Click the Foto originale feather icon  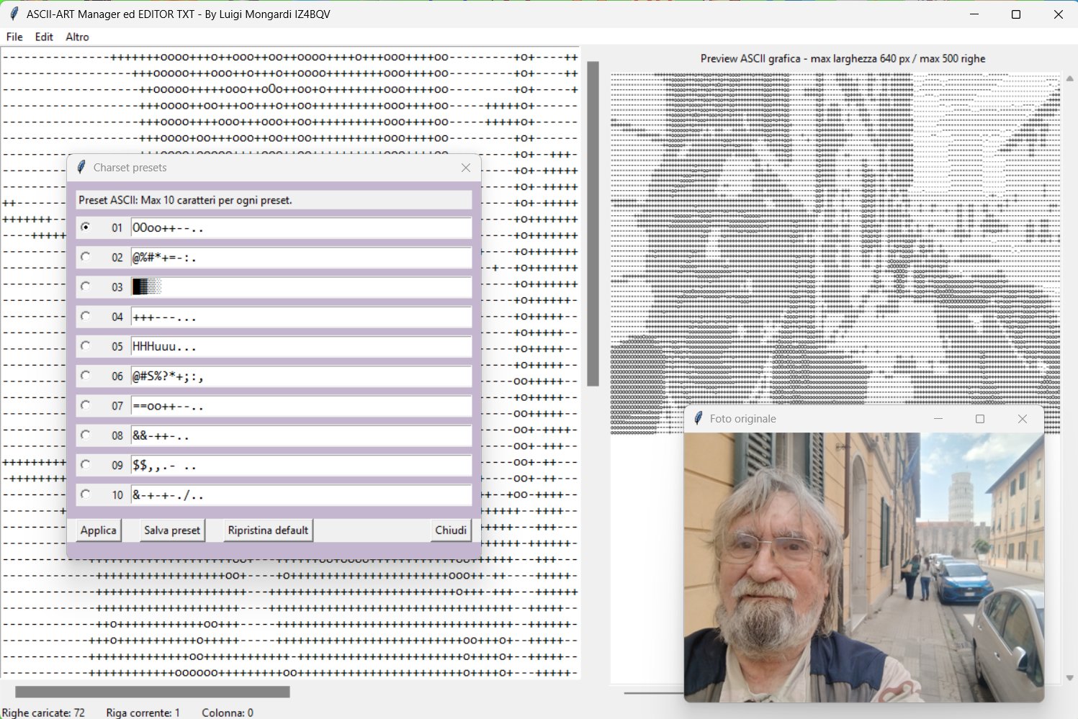(x=698, y=418)
